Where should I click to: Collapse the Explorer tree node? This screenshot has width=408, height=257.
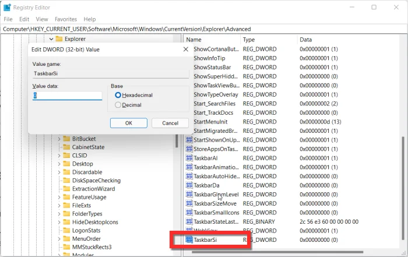click(51, 39)
